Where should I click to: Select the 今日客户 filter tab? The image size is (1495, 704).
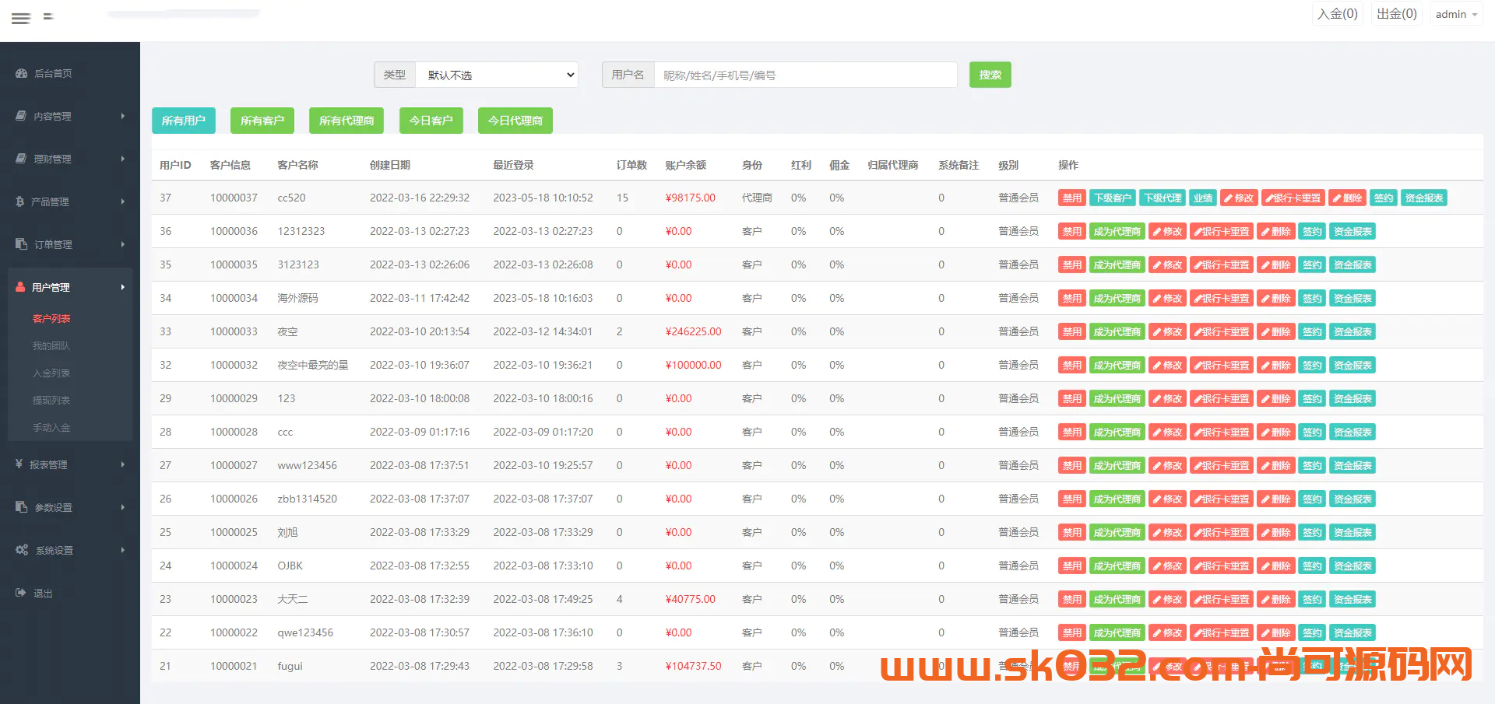(x=431, y=121)
